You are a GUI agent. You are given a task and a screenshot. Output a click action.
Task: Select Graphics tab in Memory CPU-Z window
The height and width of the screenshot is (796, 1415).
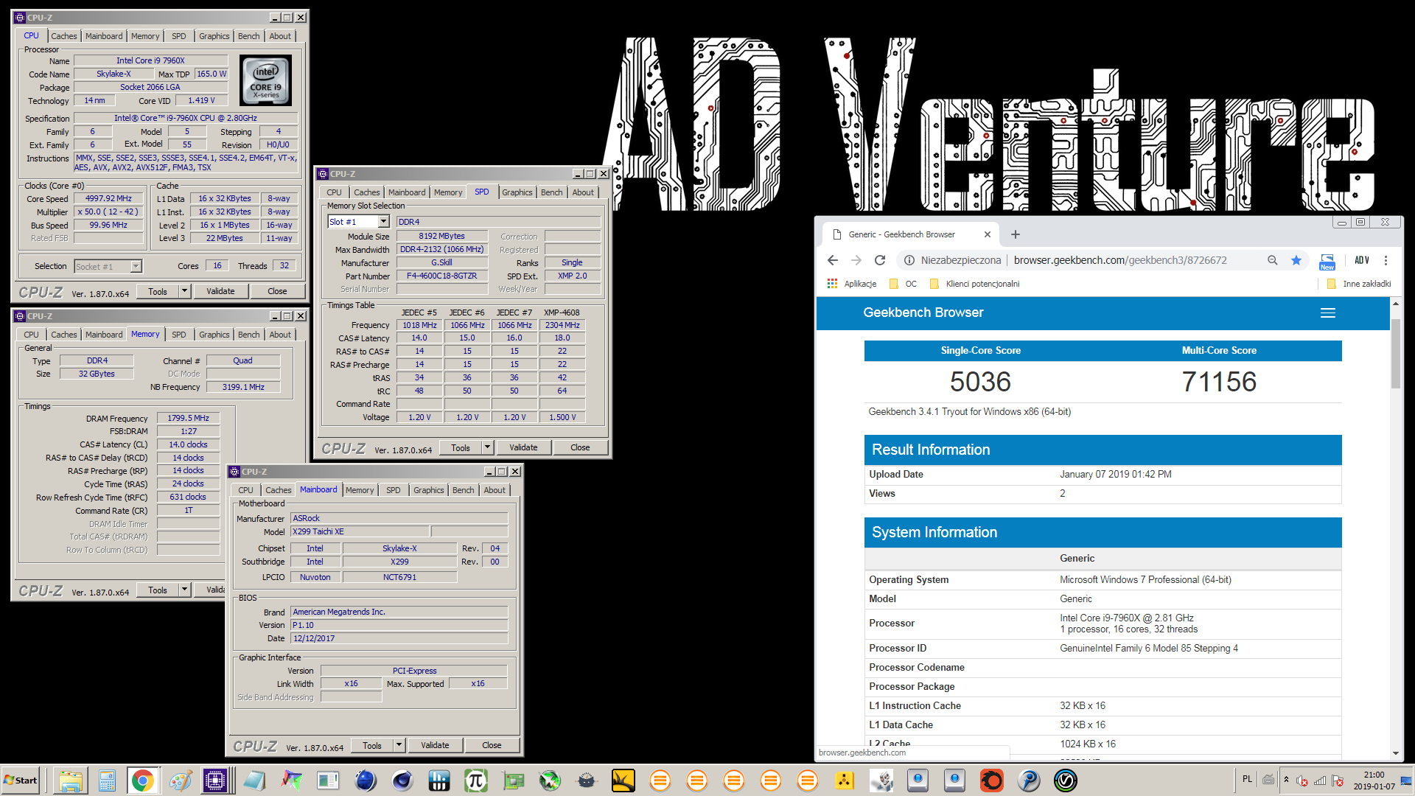[214, 335]
